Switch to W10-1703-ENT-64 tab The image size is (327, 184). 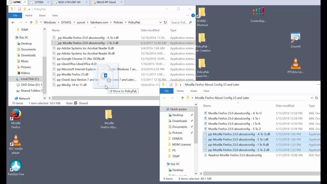[x=69, y=2]
